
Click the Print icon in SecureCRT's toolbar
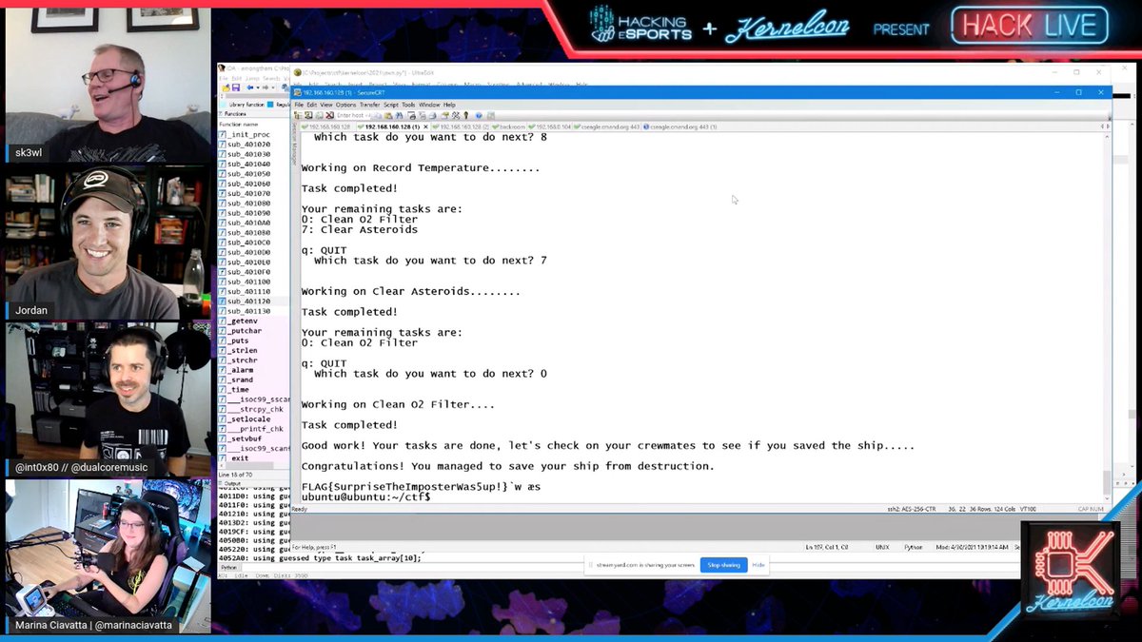pos(412,116)
